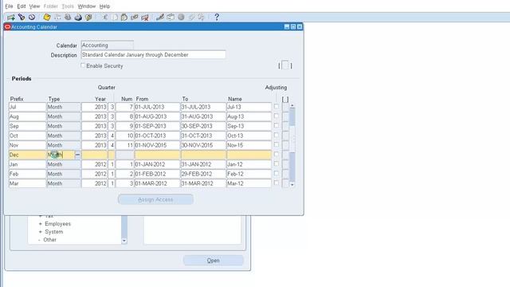Open the Folder menu
510x287 pixels.
pos(50,6)
